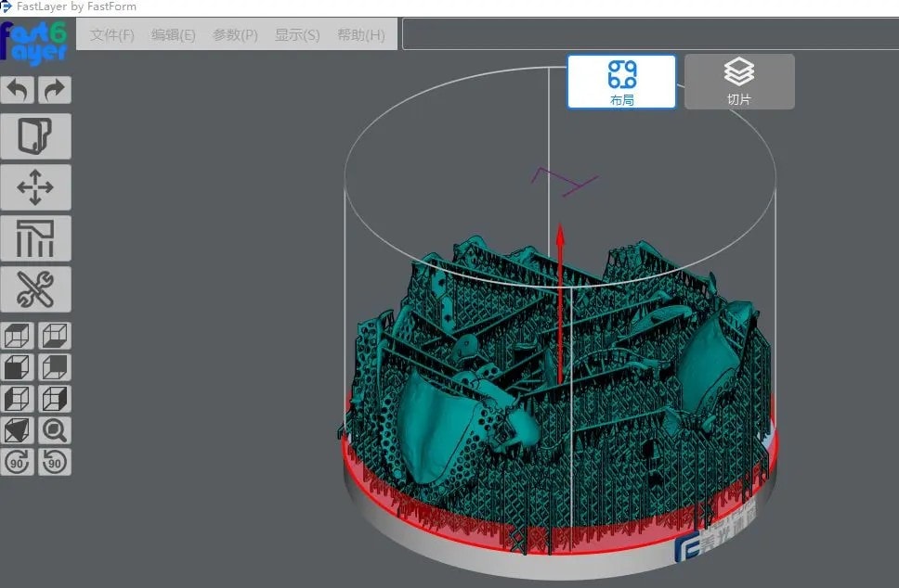Open the wrench and screwdriver repair tool
The width and height of the screenshot is (899, 588).
pos(36,289)
